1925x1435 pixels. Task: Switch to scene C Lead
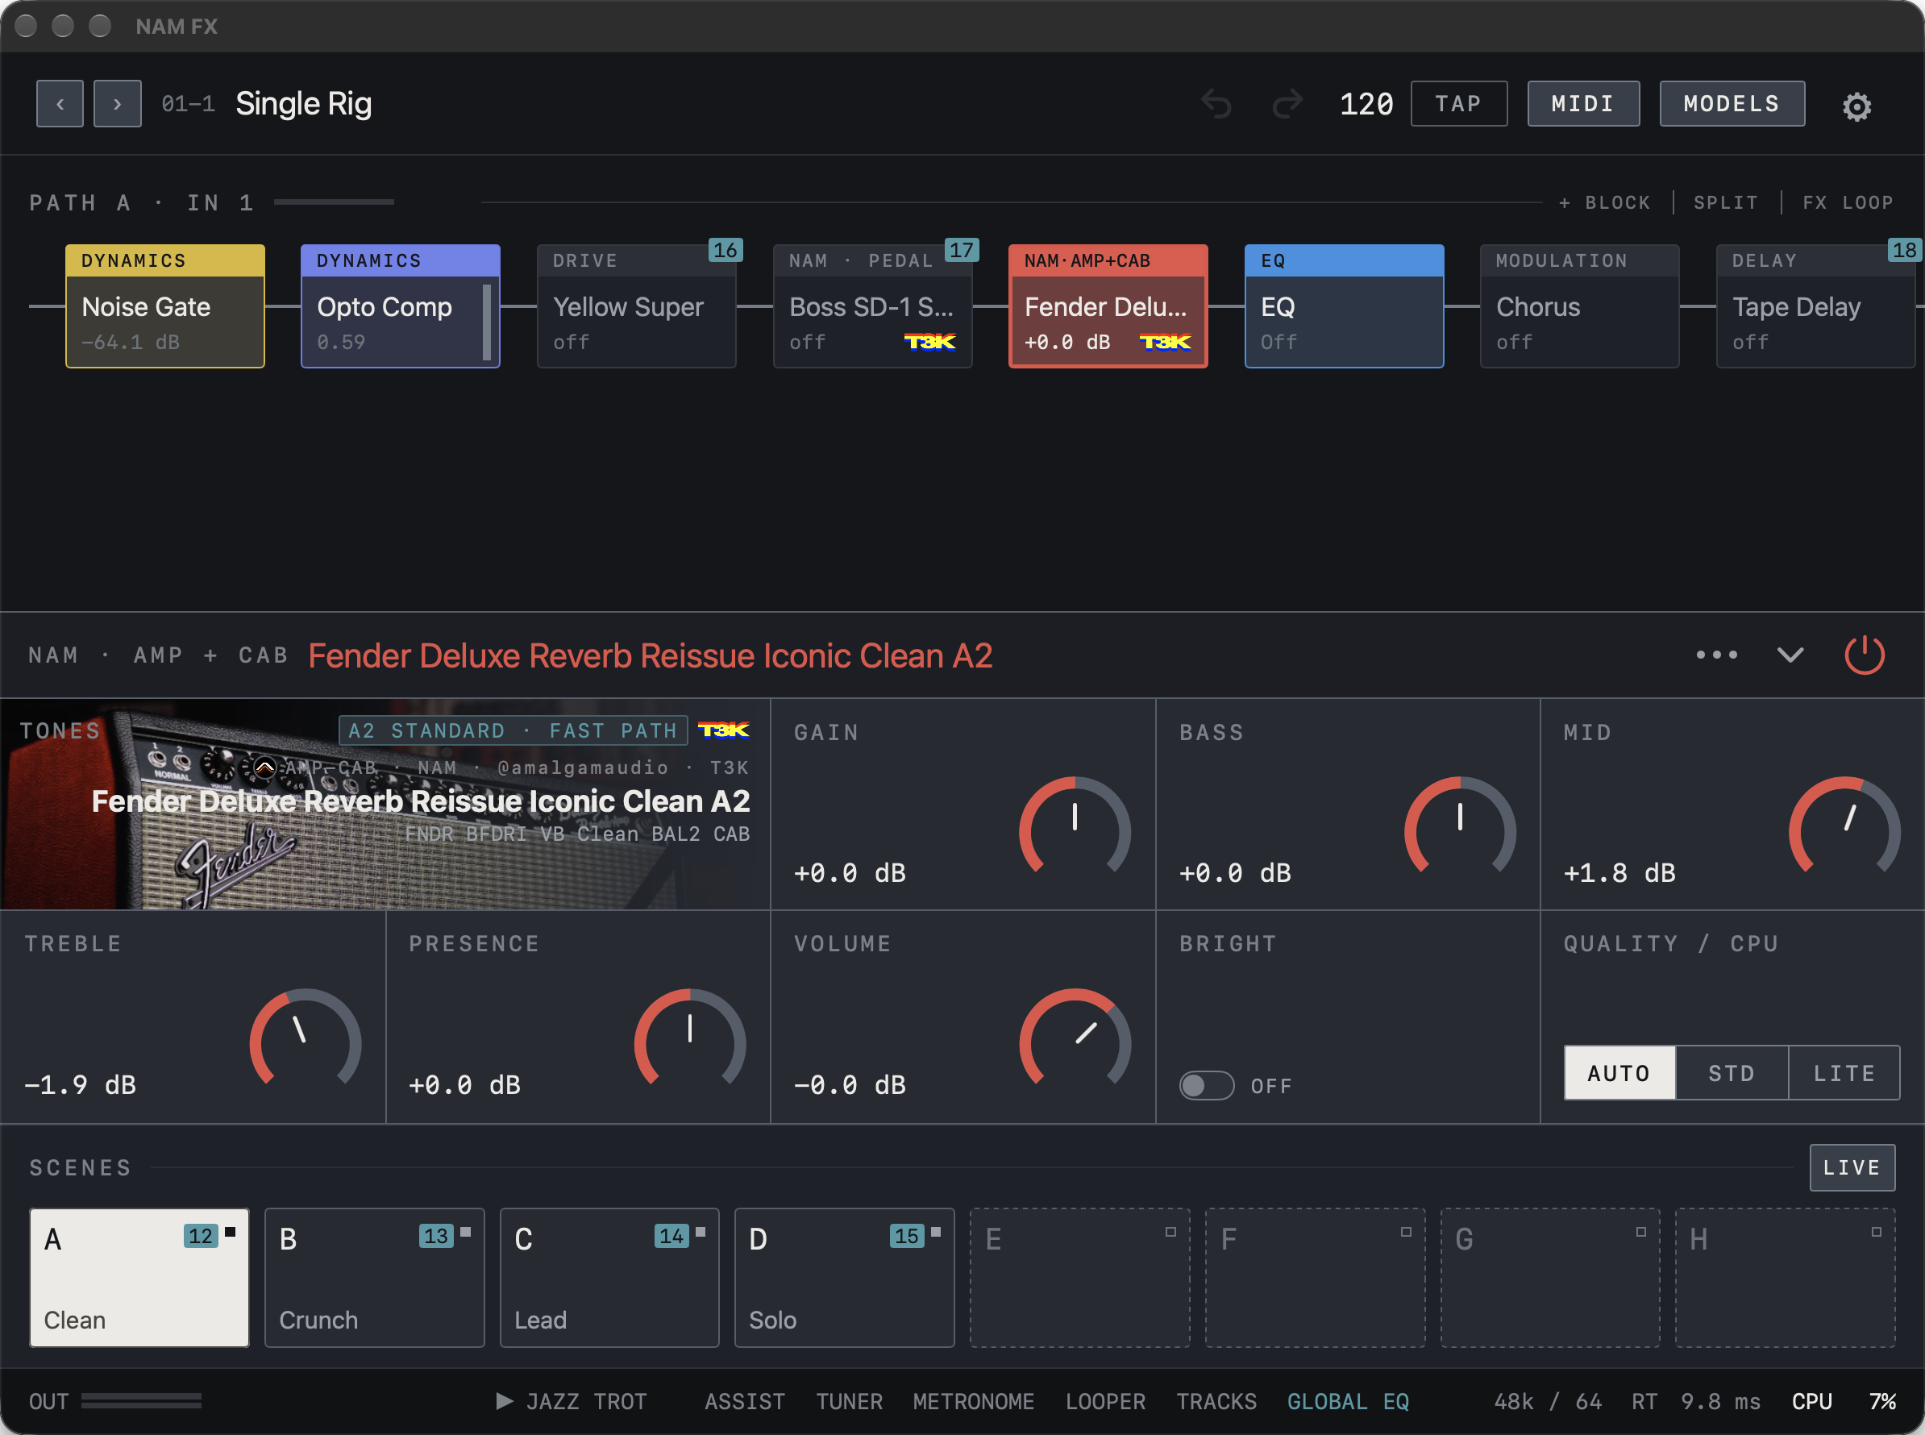pos(609,1278)
